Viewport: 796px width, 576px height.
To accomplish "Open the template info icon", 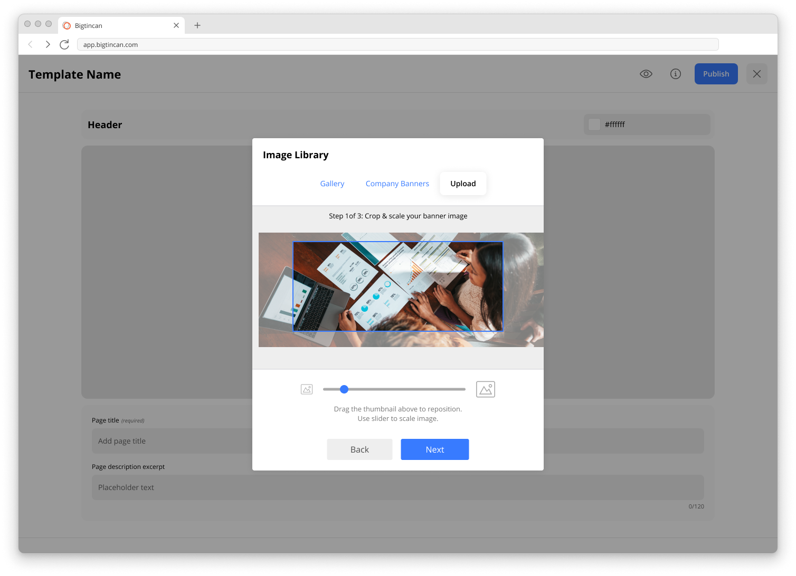I will coord(675,74).
